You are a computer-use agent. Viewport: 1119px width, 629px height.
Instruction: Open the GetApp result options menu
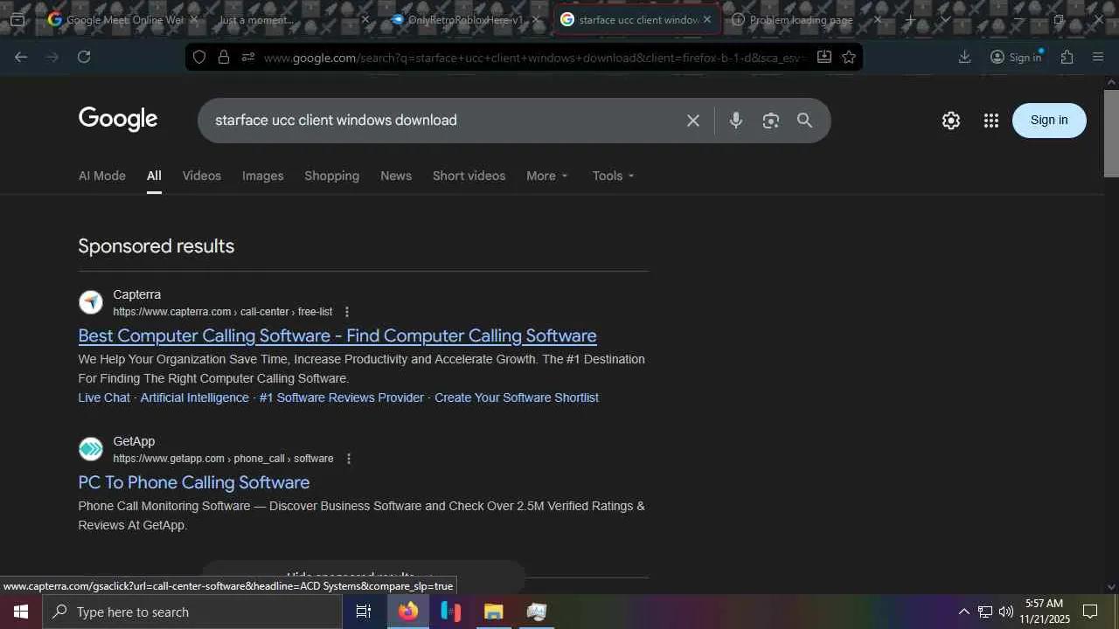[348, 459]
